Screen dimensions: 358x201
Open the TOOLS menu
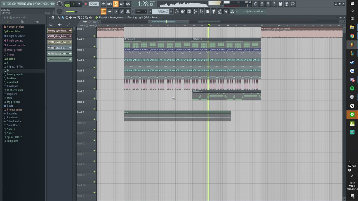pyautogui.click(x=46, y=4)
